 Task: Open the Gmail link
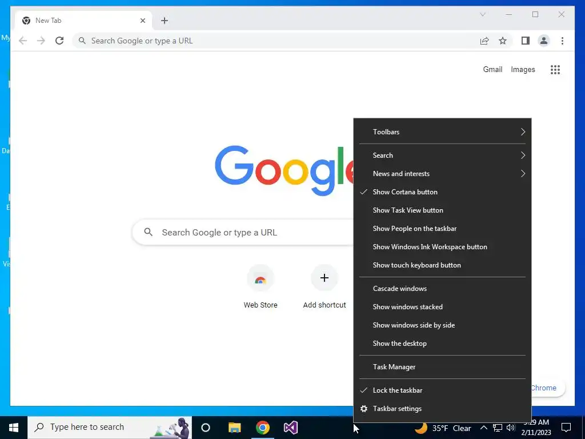(x=492, y=69)
